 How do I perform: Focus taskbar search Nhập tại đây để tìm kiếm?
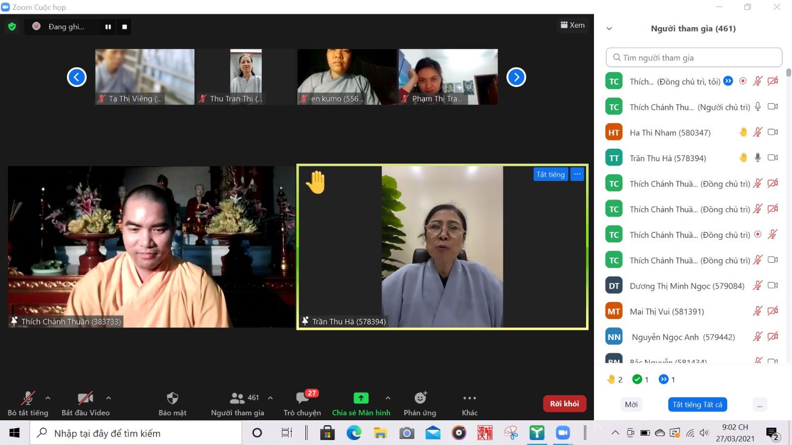(136, 433)
